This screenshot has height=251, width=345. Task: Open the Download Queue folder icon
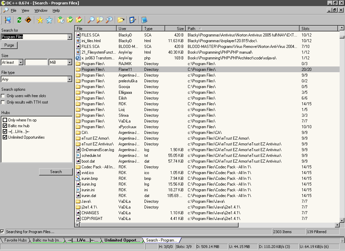tap(61, 20)
